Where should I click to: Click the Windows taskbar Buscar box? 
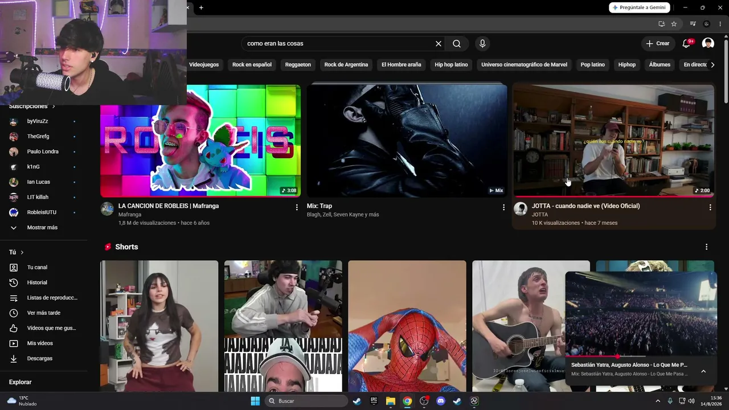307,401
